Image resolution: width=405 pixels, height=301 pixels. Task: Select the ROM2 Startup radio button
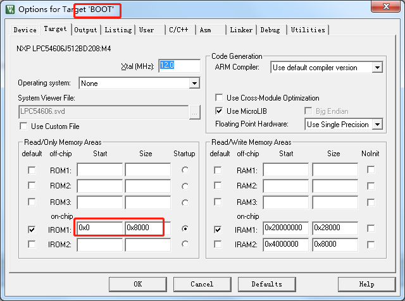click(185, 186)
